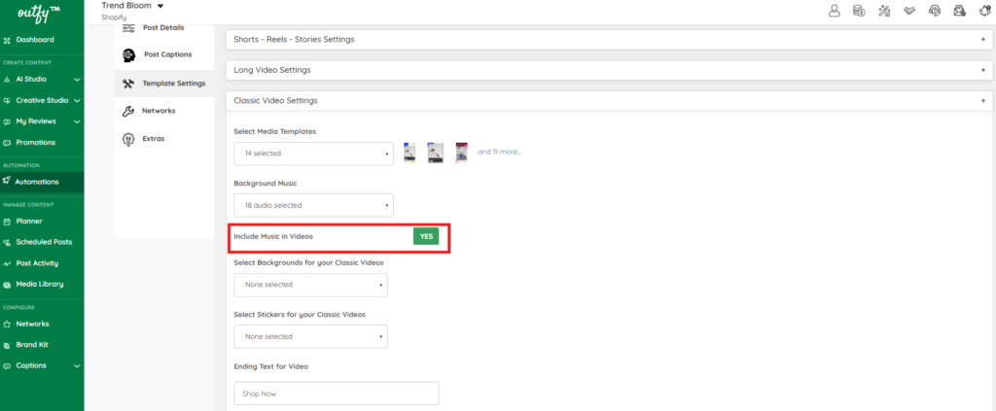Click the Post Activity icon
This screenshot has height=411, width=996.
[x=7, y=263]
